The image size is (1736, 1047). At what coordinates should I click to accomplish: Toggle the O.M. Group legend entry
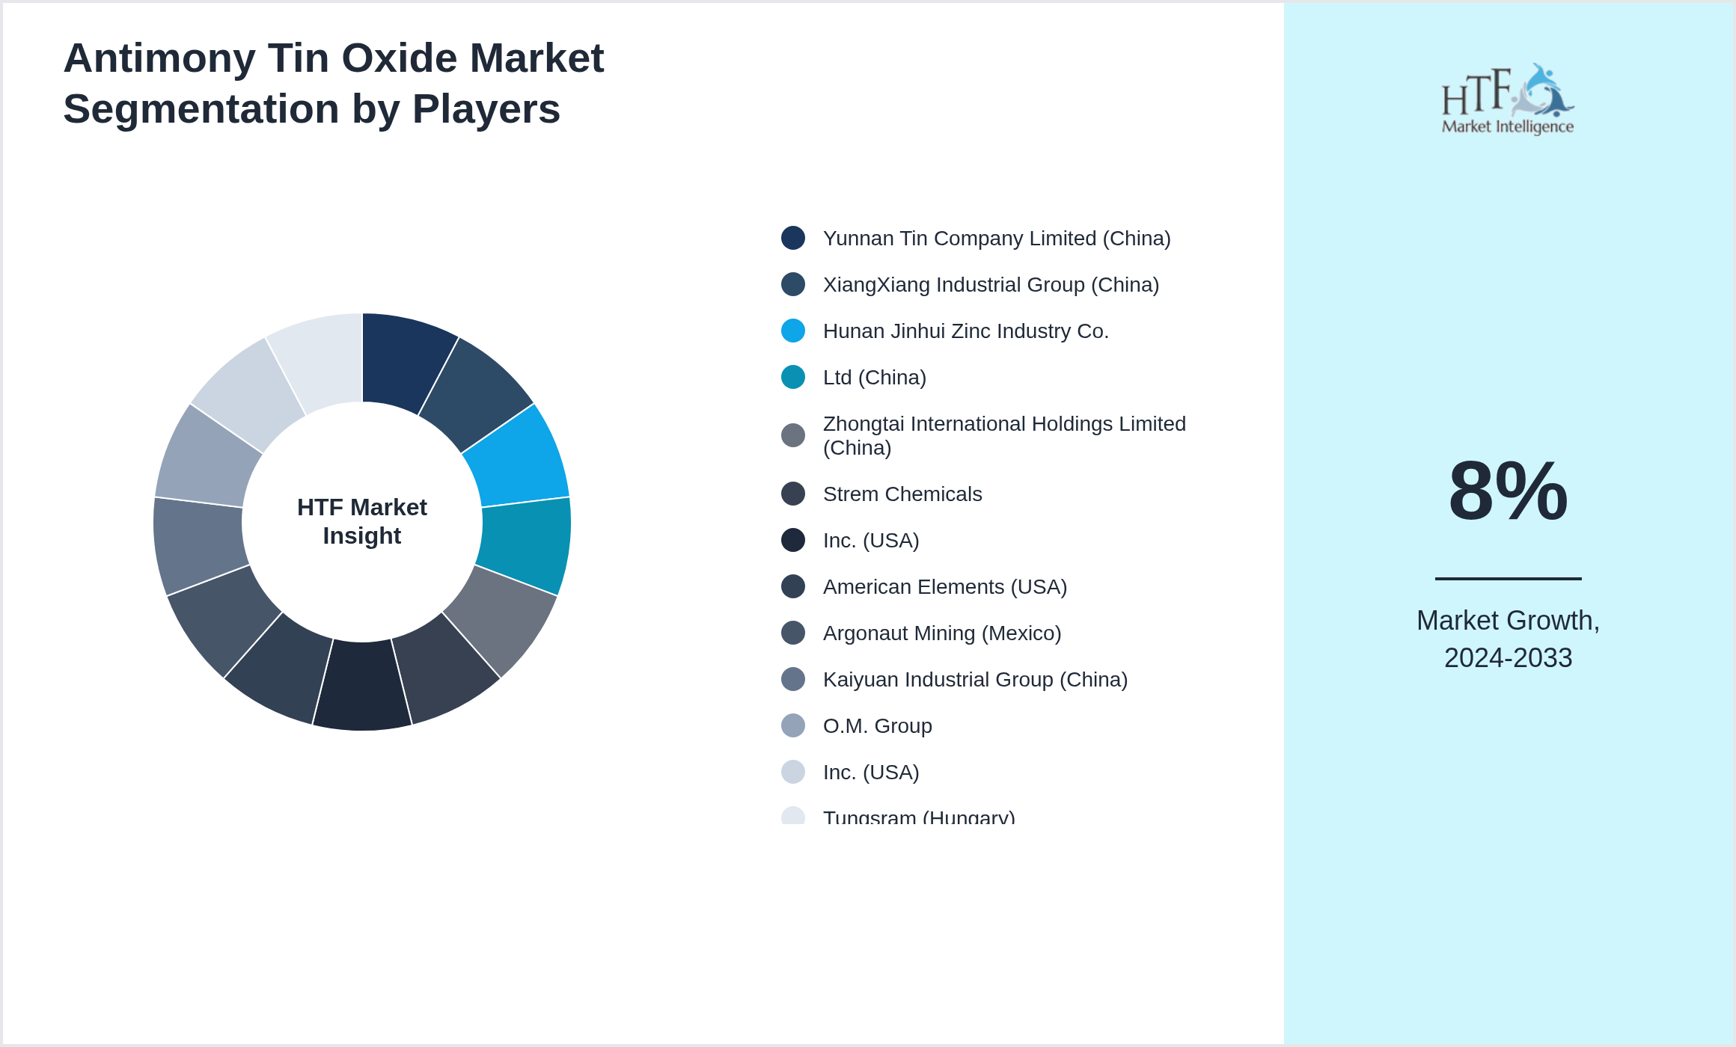coord(877,725)
